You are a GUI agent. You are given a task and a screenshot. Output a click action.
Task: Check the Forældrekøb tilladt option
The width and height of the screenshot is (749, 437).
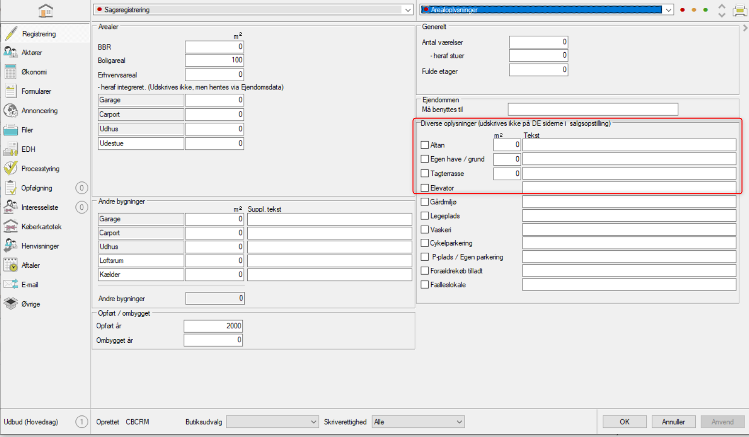coord(425,271)
